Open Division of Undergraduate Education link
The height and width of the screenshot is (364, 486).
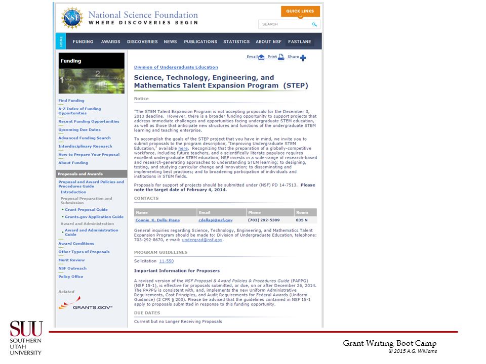tap(176, 67)
